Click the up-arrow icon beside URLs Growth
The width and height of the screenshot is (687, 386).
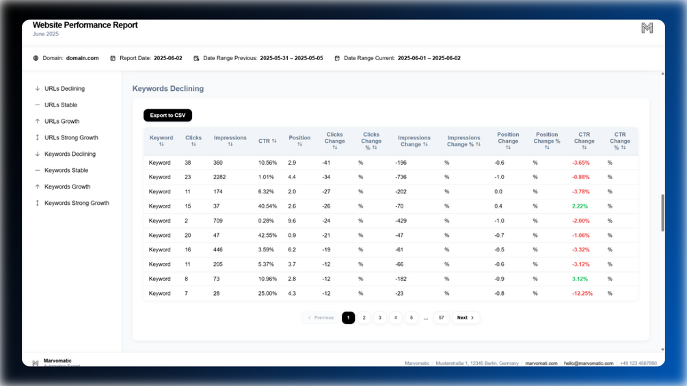click(37, 121)
